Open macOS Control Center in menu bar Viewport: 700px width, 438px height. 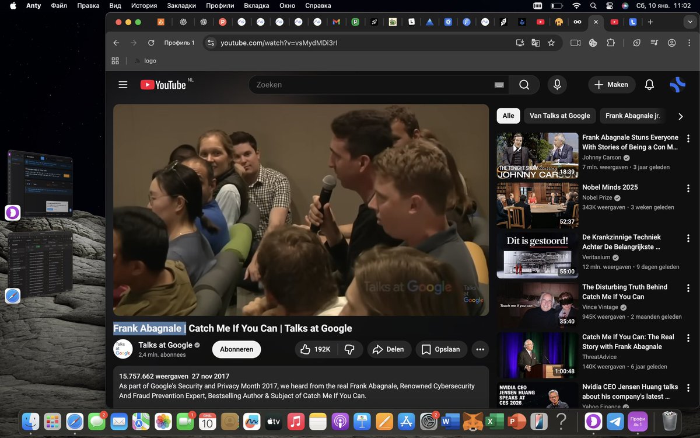tap(610, 6)
